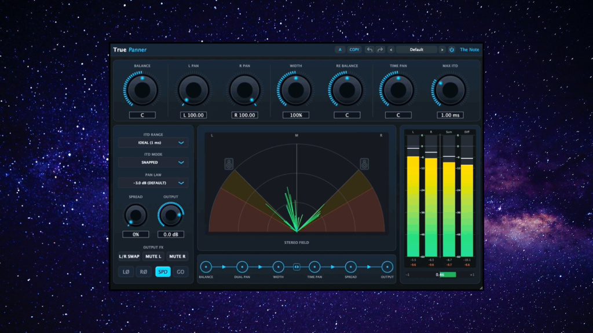This screenshot has height=333, width=593.
Task: Click the Re Balance knob
Action: pos(347,90)
